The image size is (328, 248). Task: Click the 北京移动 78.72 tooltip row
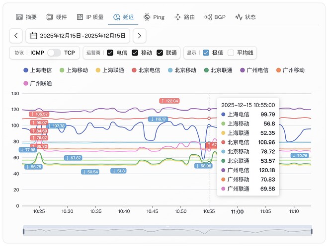tap(248, 152)
